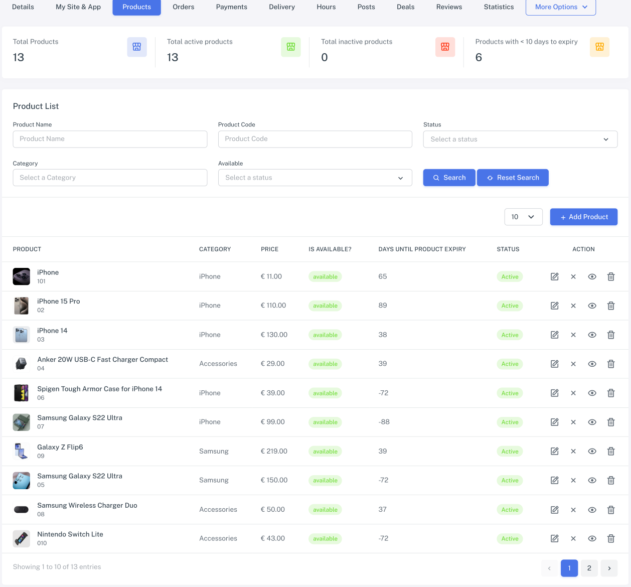Click the iPhone 14 product thumbnail
This screenshot has width=631, height=587.
pos(21,335)
